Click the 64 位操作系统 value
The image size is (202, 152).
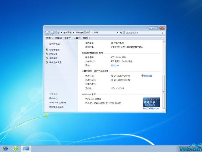pos(117,43)
